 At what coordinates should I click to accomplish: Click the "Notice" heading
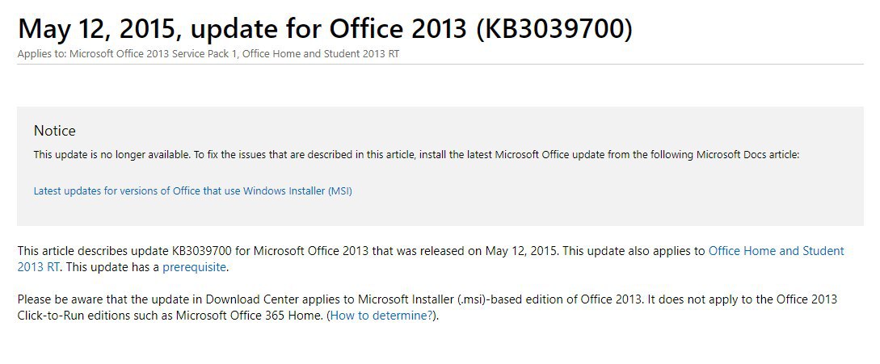point(54,131)
